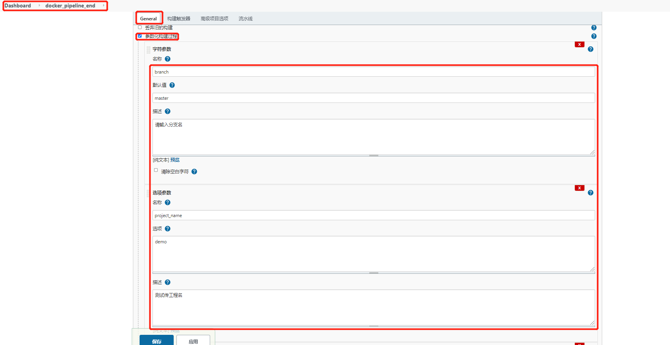Click the description box with 测试传工程名

374,307
